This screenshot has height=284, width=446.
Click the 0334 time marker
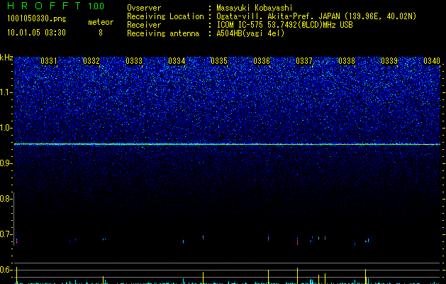(x=177, y=61)
